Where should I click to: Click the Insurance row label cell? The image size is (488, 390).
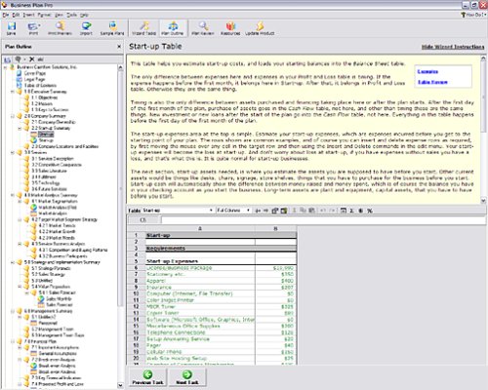click(200, 288)
